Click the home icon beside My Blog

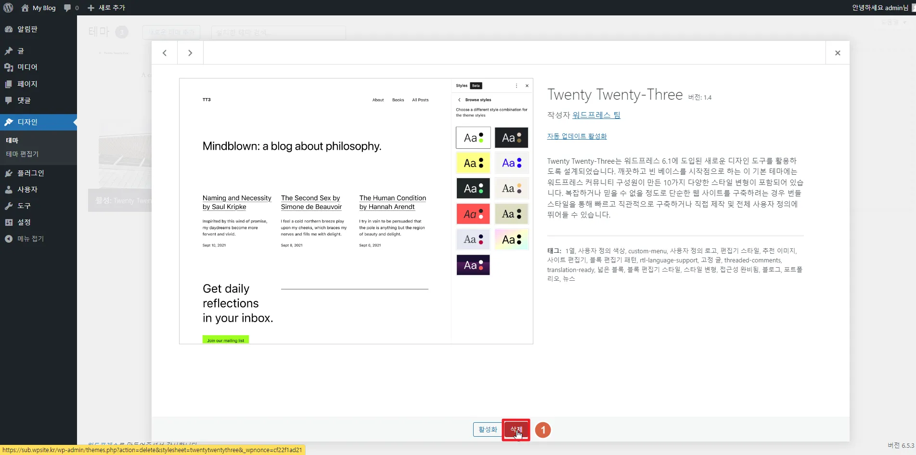pyautogui.click(x=25, y=8)
